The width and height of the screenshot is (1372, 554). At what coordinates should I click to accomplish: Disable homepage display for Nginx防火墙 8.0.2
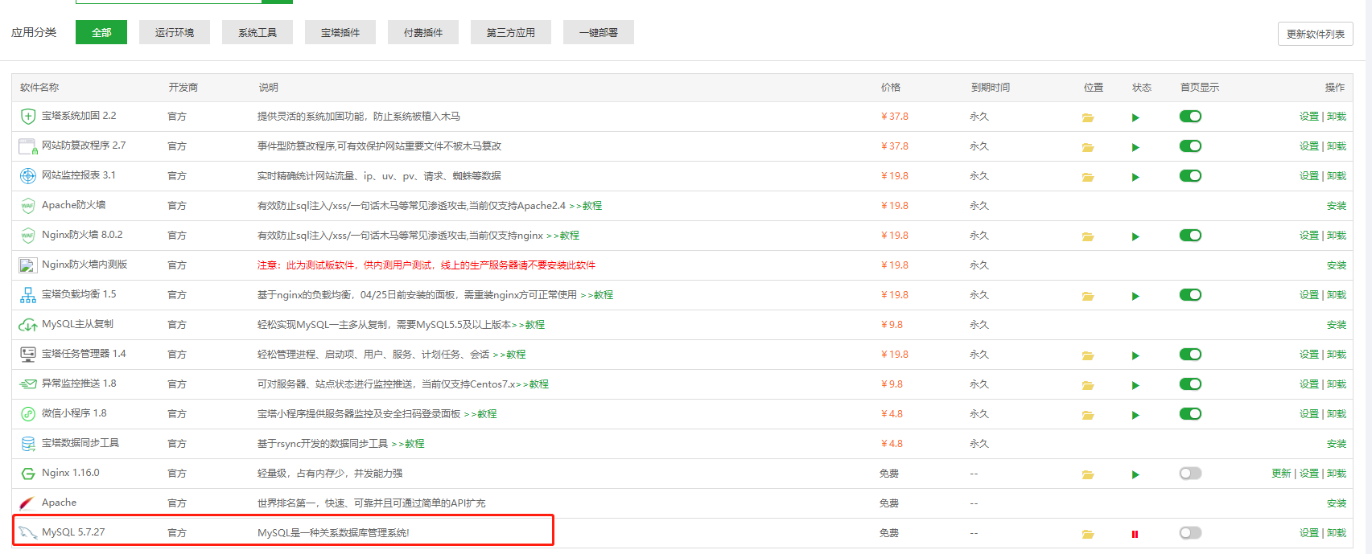1190,236
